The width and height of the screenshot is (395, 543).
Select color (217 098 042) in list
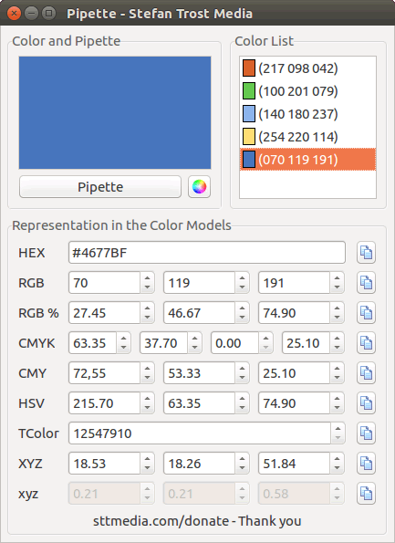(307, 68)
